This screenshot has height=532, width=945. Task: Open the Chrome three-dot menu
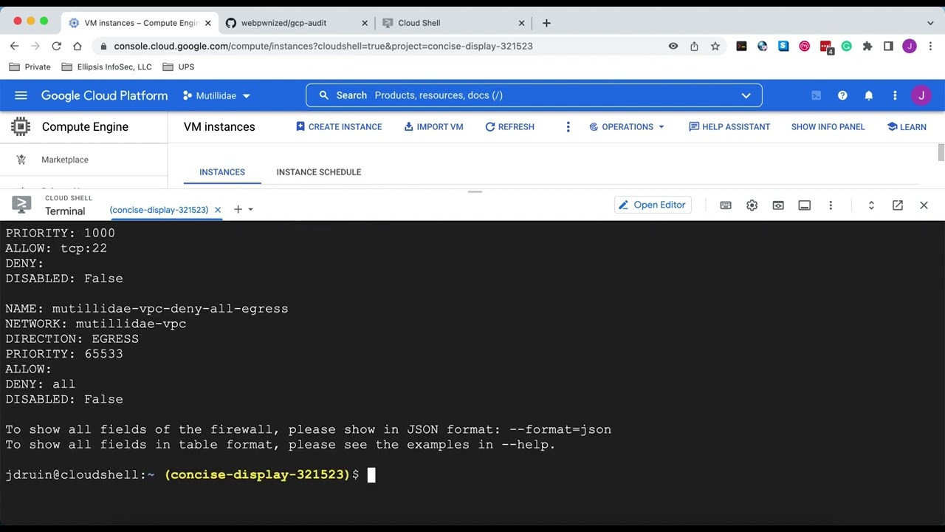929,46
